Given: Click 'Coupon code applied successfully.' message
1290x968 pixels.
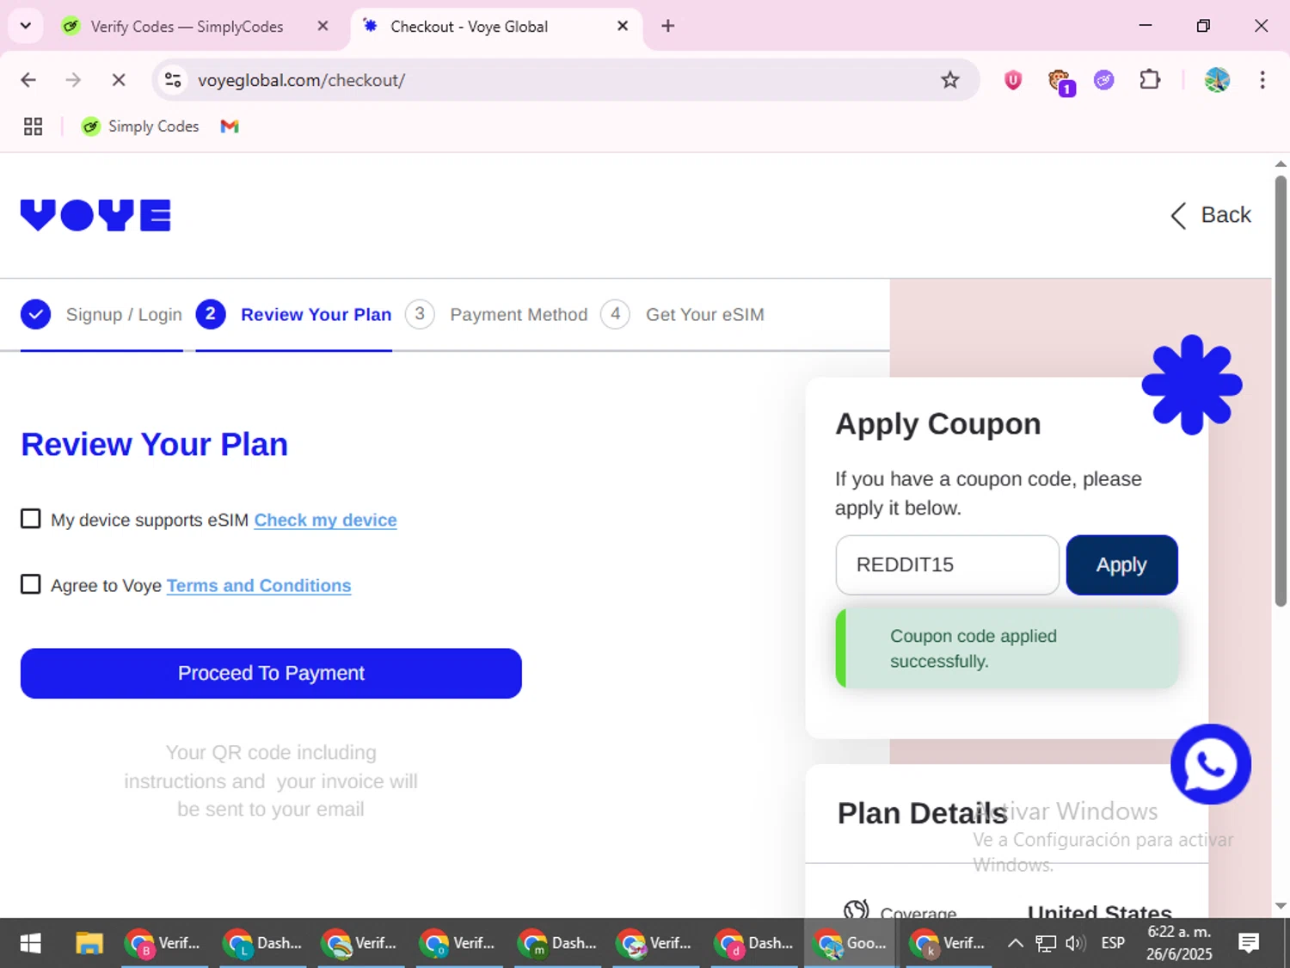Looking at the screenshot, I should click(x=1007, y=649).
